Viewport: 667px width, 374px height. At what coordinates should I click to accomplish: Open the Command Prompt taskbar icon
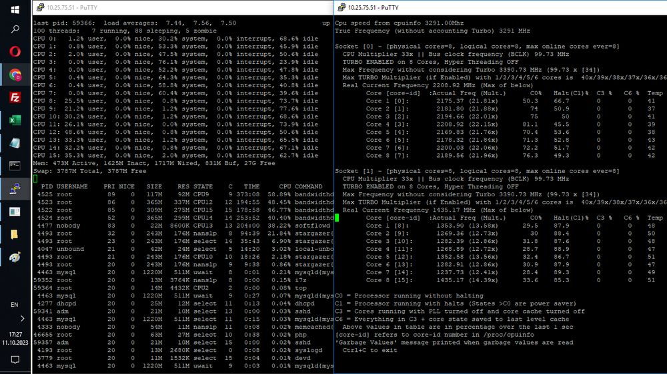15,165
